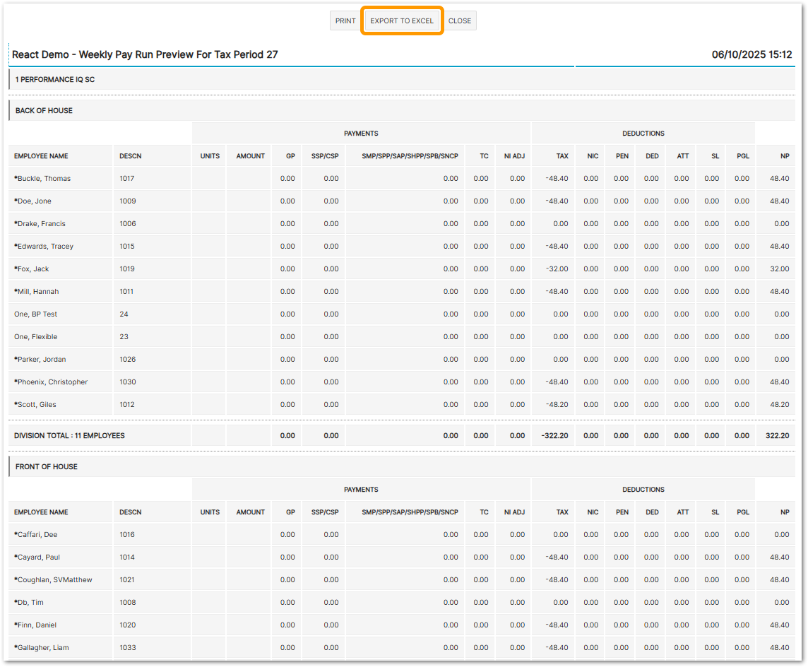Close the pay run preview
Image resolution: width=808 pixels, height=667 pixels.
[x=460, y=21]
